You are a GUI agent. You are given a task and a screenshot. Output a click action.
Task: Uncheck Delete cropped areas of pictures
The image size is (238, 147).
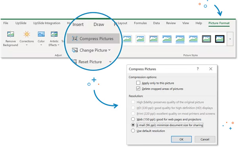[138, 89]
